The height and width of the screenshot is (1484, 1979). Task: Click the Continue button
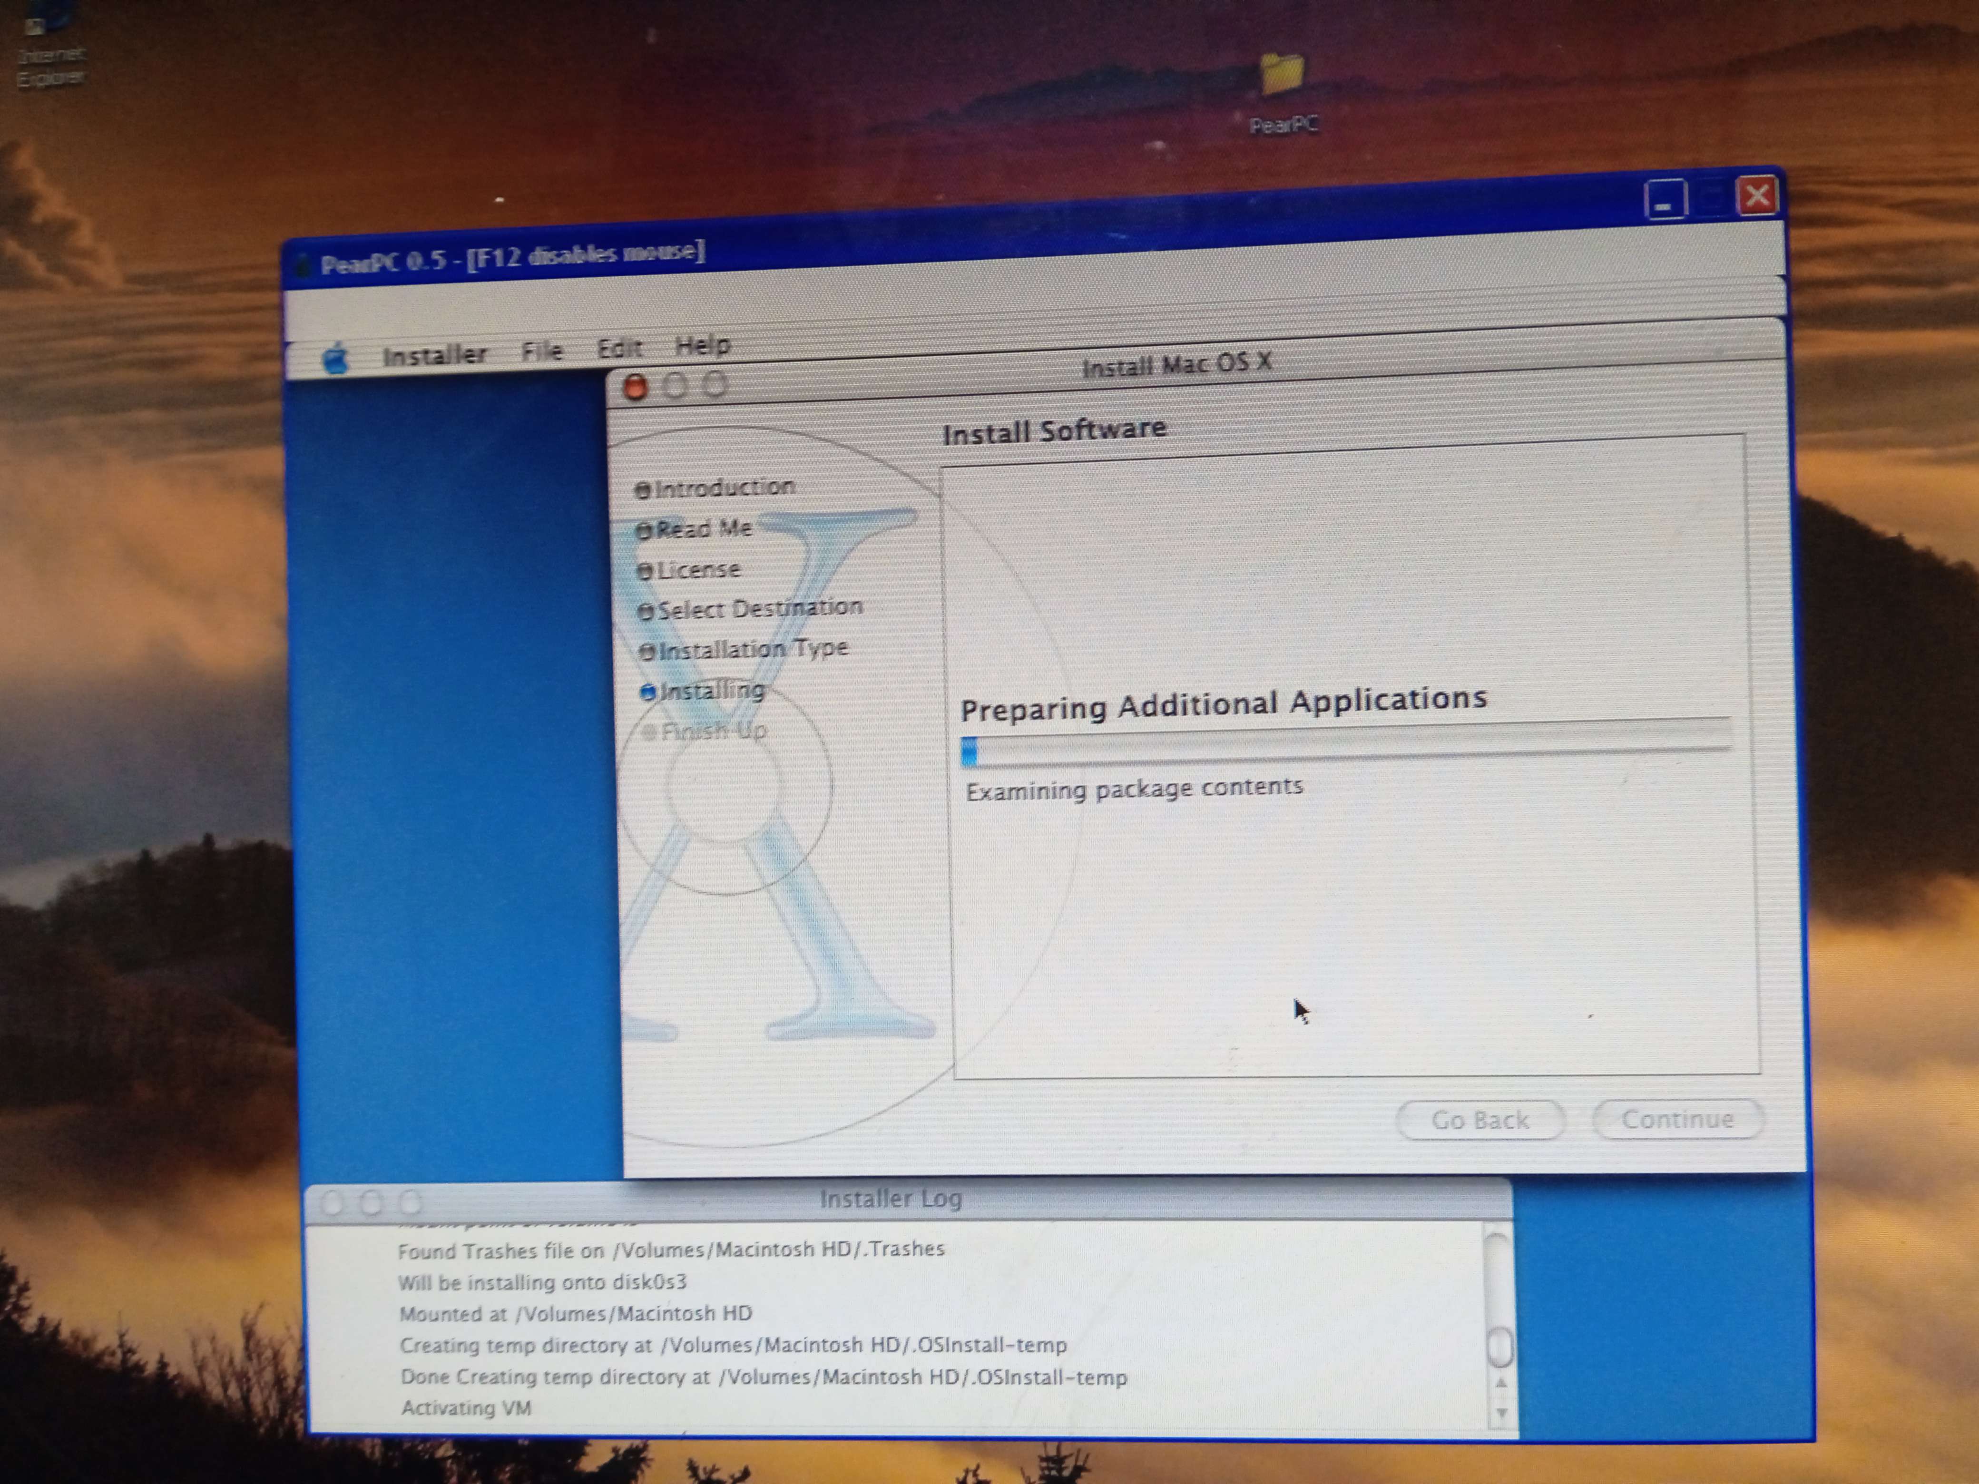[1677, 1119]
